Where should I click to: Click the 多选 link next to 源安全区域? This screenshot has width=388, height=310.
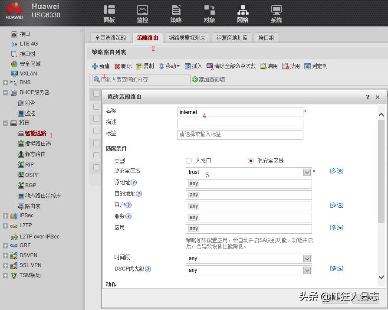click(337, 171)
